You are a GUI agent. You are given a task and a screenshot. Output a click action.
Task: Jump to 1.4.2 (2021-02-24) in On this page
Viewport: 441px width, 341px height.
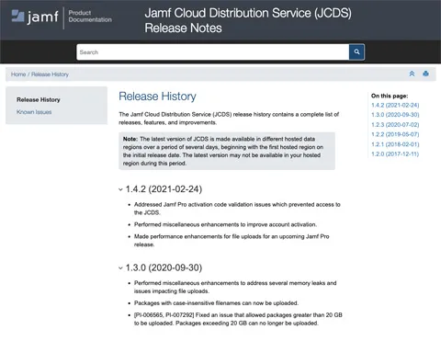(x=395, y=105)
